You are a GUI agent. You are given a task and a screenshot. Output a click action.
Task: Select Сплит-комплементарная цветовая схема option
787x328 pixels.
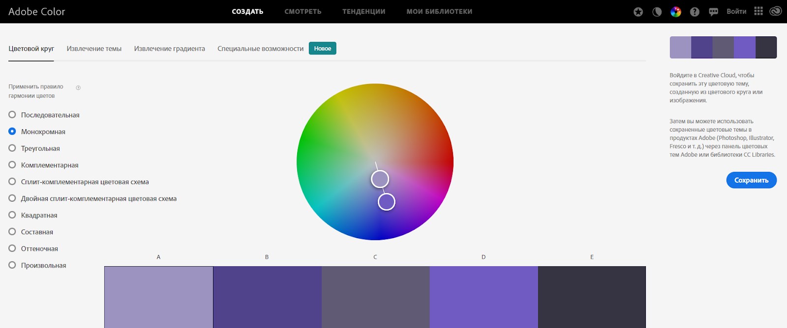pos(79,182)
